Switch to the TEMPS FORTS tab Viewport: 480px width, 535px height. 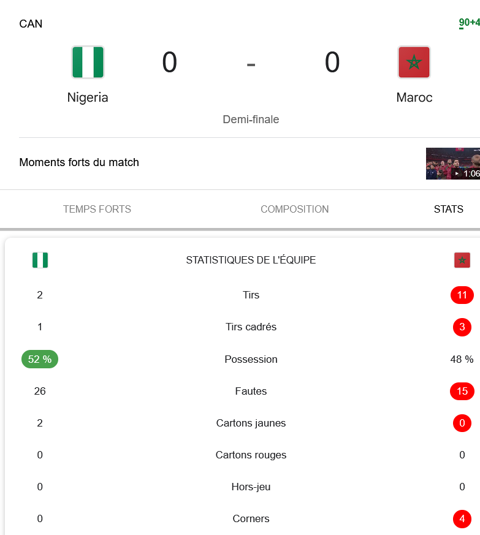[x=97, y=209]
